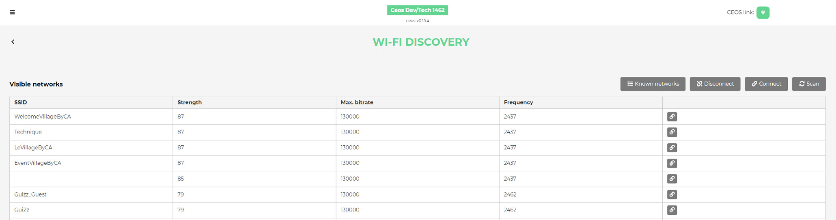Viewport: 836px width, 220px height.
Task: Click link icon for the unnamed network
Action: pyautogui.click(x=672, y=179)
